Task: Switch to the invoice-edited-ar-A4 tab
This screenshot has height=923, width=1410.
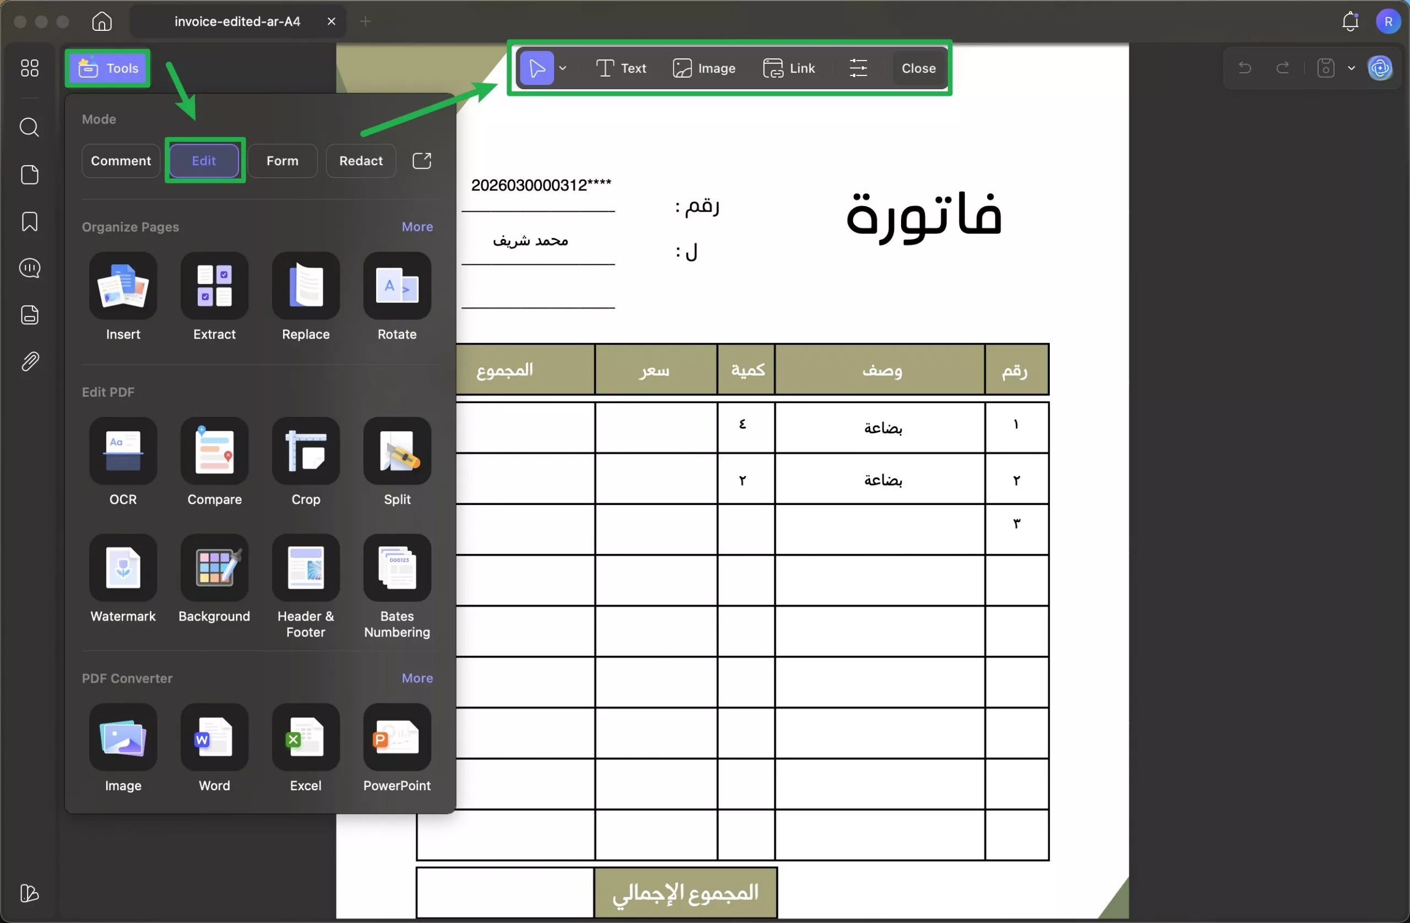Action: (236, 21)
